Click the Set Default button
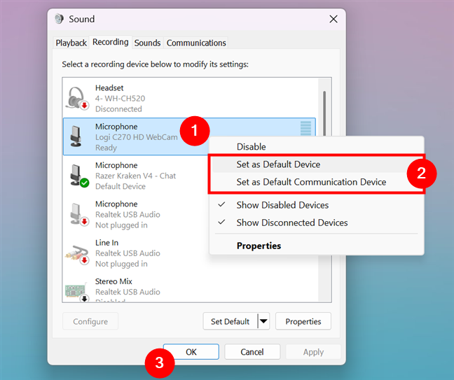The image size is (454, 380). click(x=231, y=321)
